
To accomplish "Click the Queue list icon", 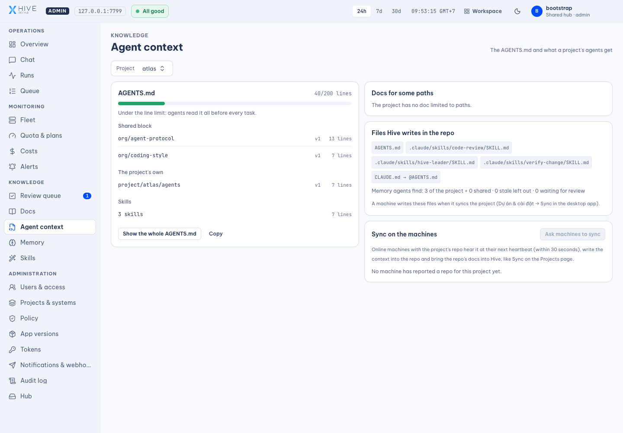I will (x=13, y=91).
